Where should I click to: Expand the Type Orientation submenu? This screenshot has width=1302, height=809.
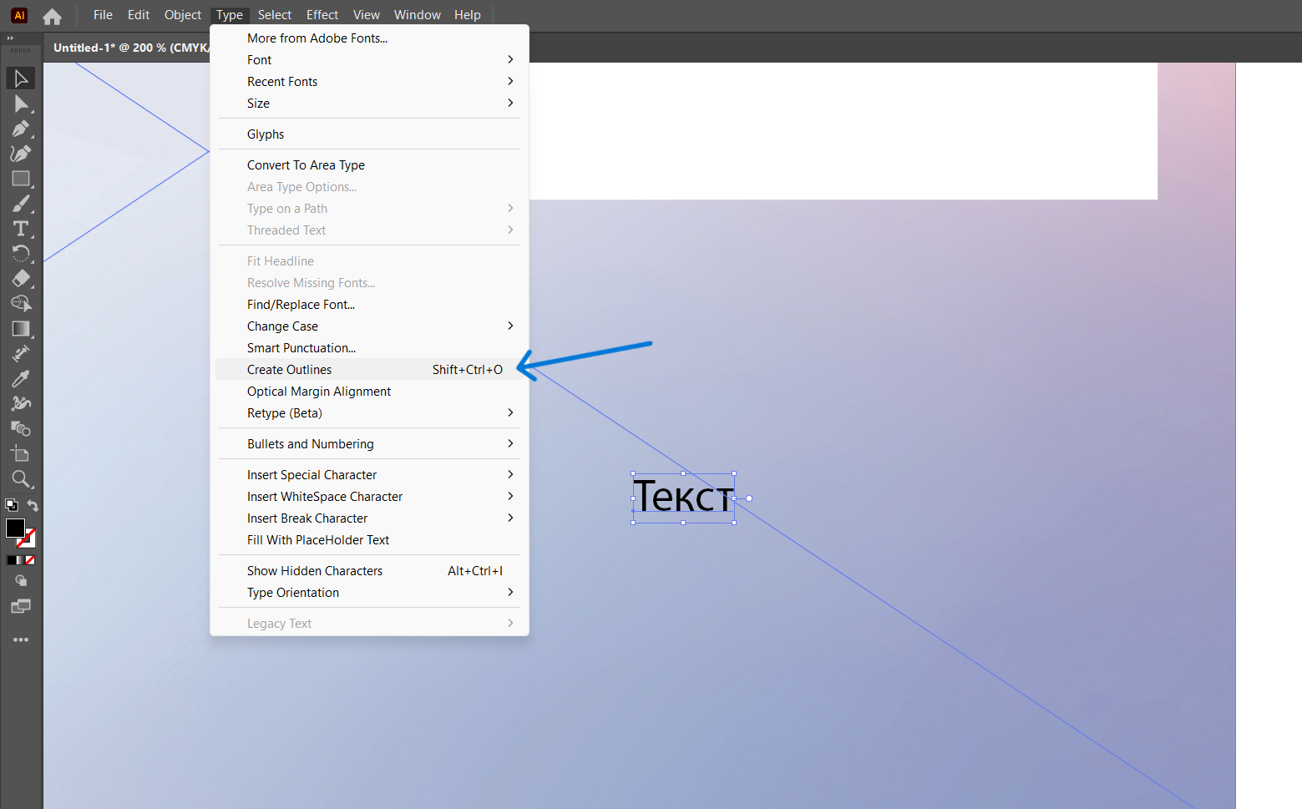click(369, 593)
